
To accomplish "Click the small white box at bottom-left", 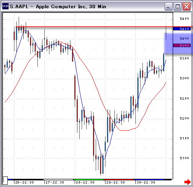I will tap(5, 180).
